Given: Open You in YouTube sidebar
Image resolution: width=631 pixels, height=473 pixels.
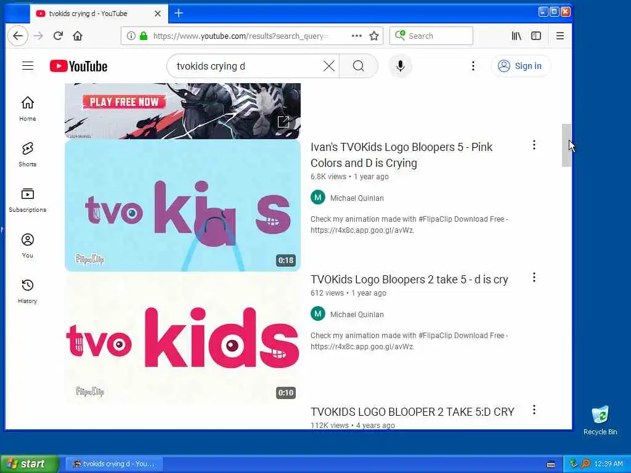Looking at the screenshot, I should [28, 245].
